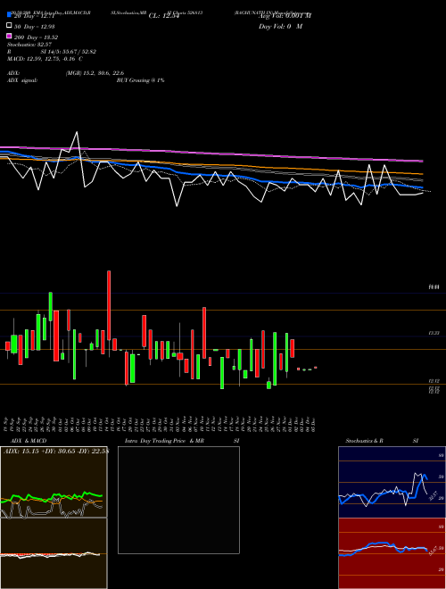Click the 'Intra Day Trading Price & MR' title
446x589 pixels.
point(164,441)
